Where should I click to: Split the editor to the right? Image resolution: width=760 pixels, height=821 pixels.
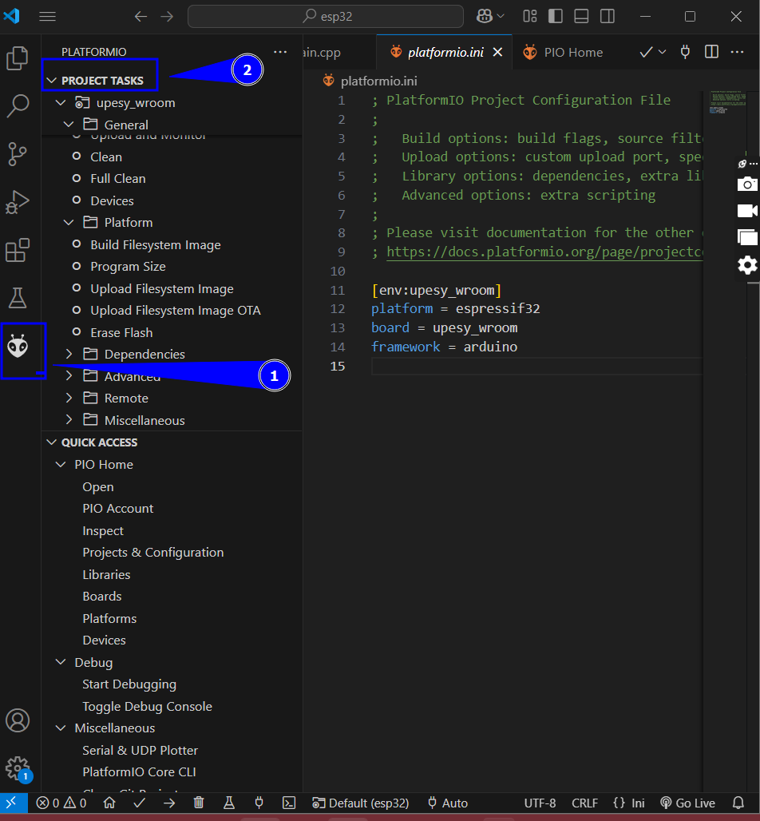point(711,52)
